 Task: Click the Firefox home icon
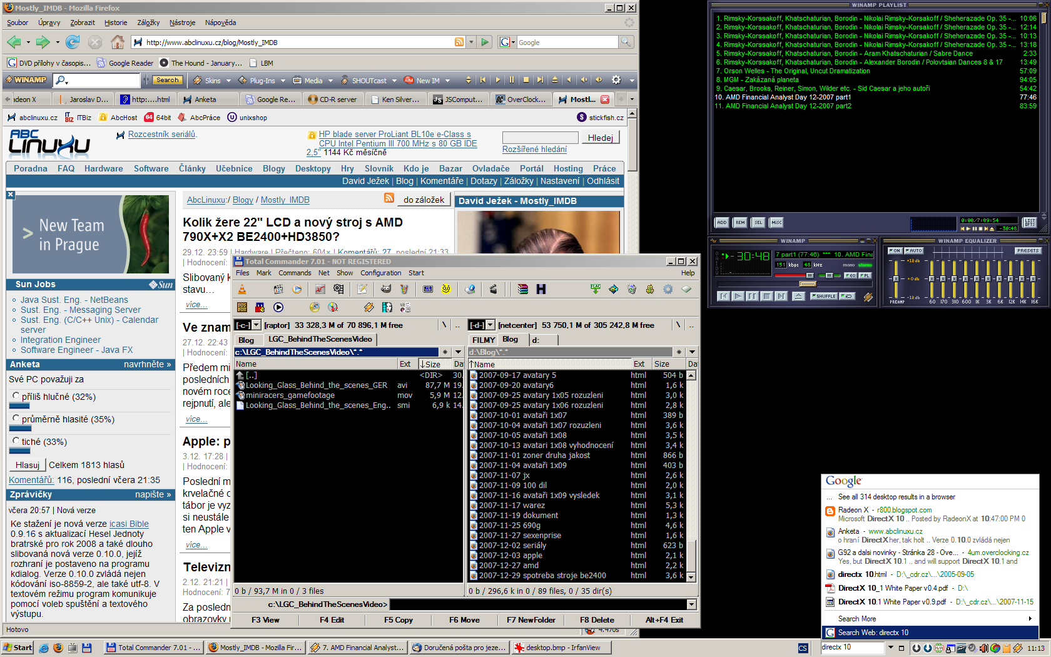tap(117, 43)
